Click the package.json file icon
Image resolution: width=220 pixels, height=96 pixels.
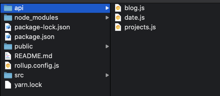click(x=8, y=37)
